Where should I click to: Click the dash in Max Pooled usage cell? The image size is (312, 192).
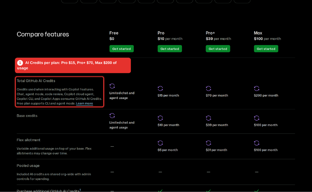[x=257, y=172]
